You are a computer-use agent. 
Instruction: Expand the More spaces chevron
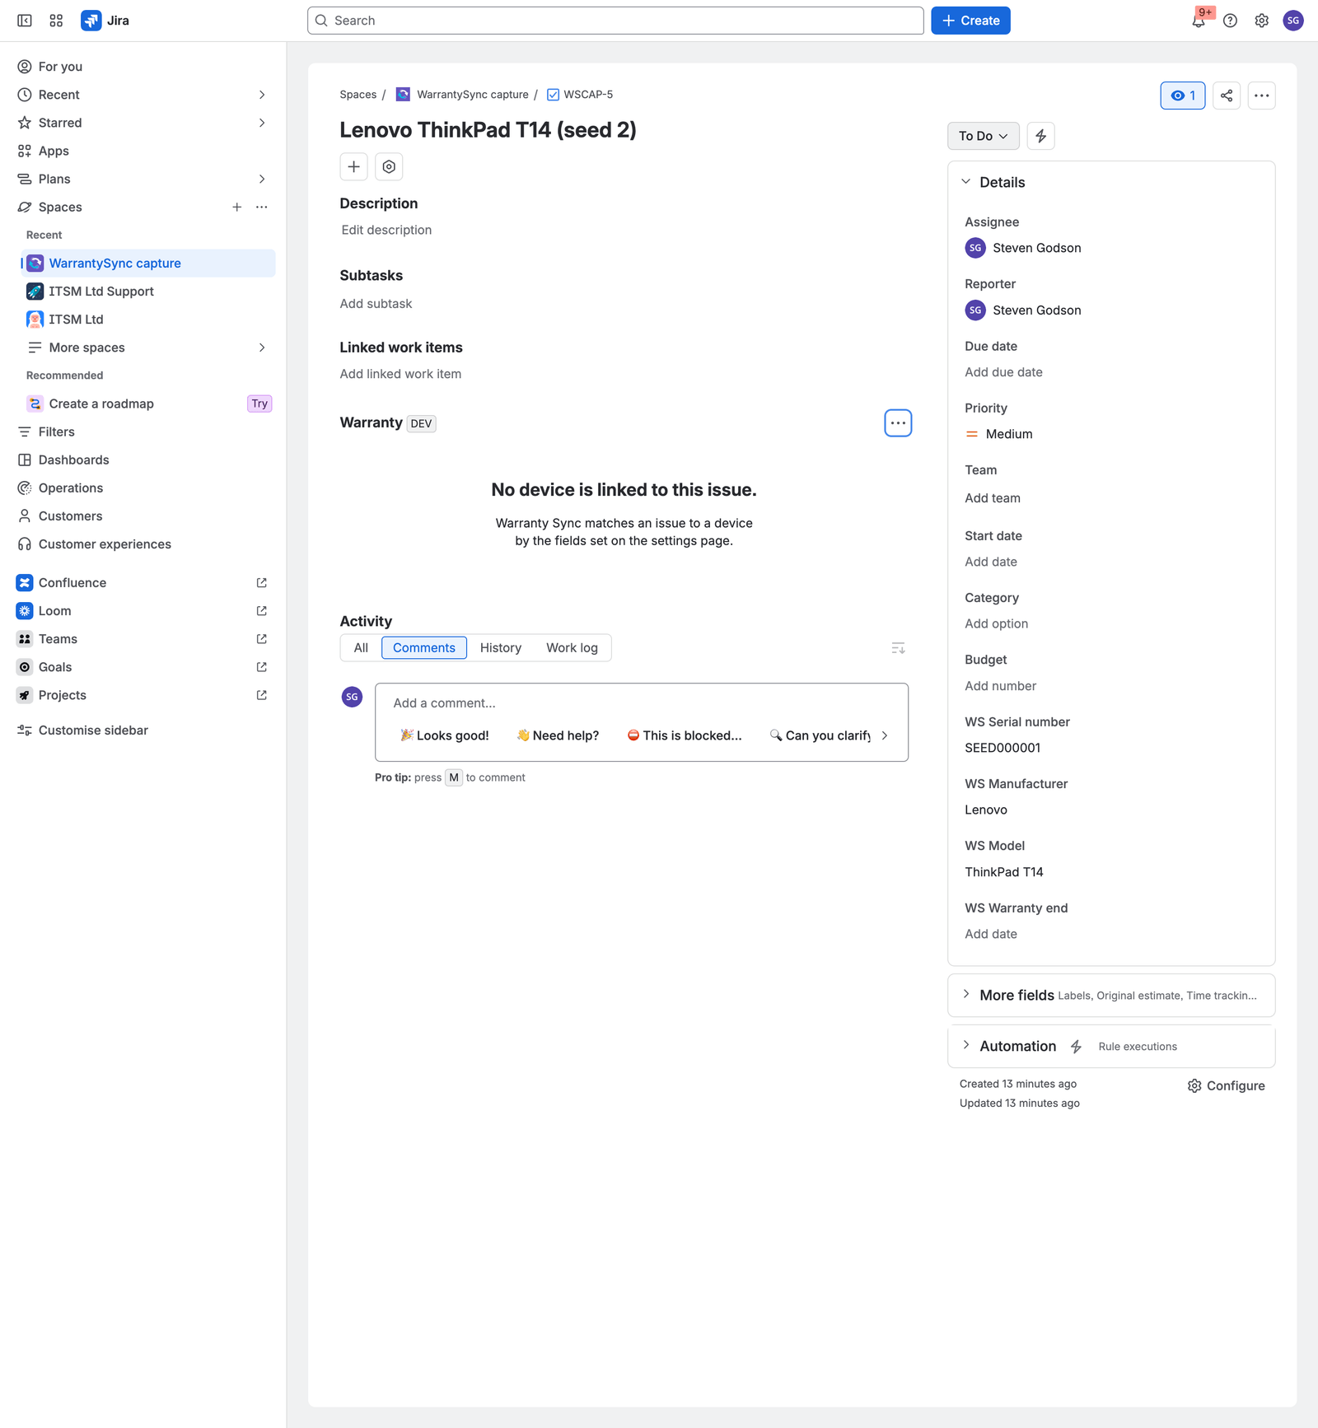(x=262, y=348)
